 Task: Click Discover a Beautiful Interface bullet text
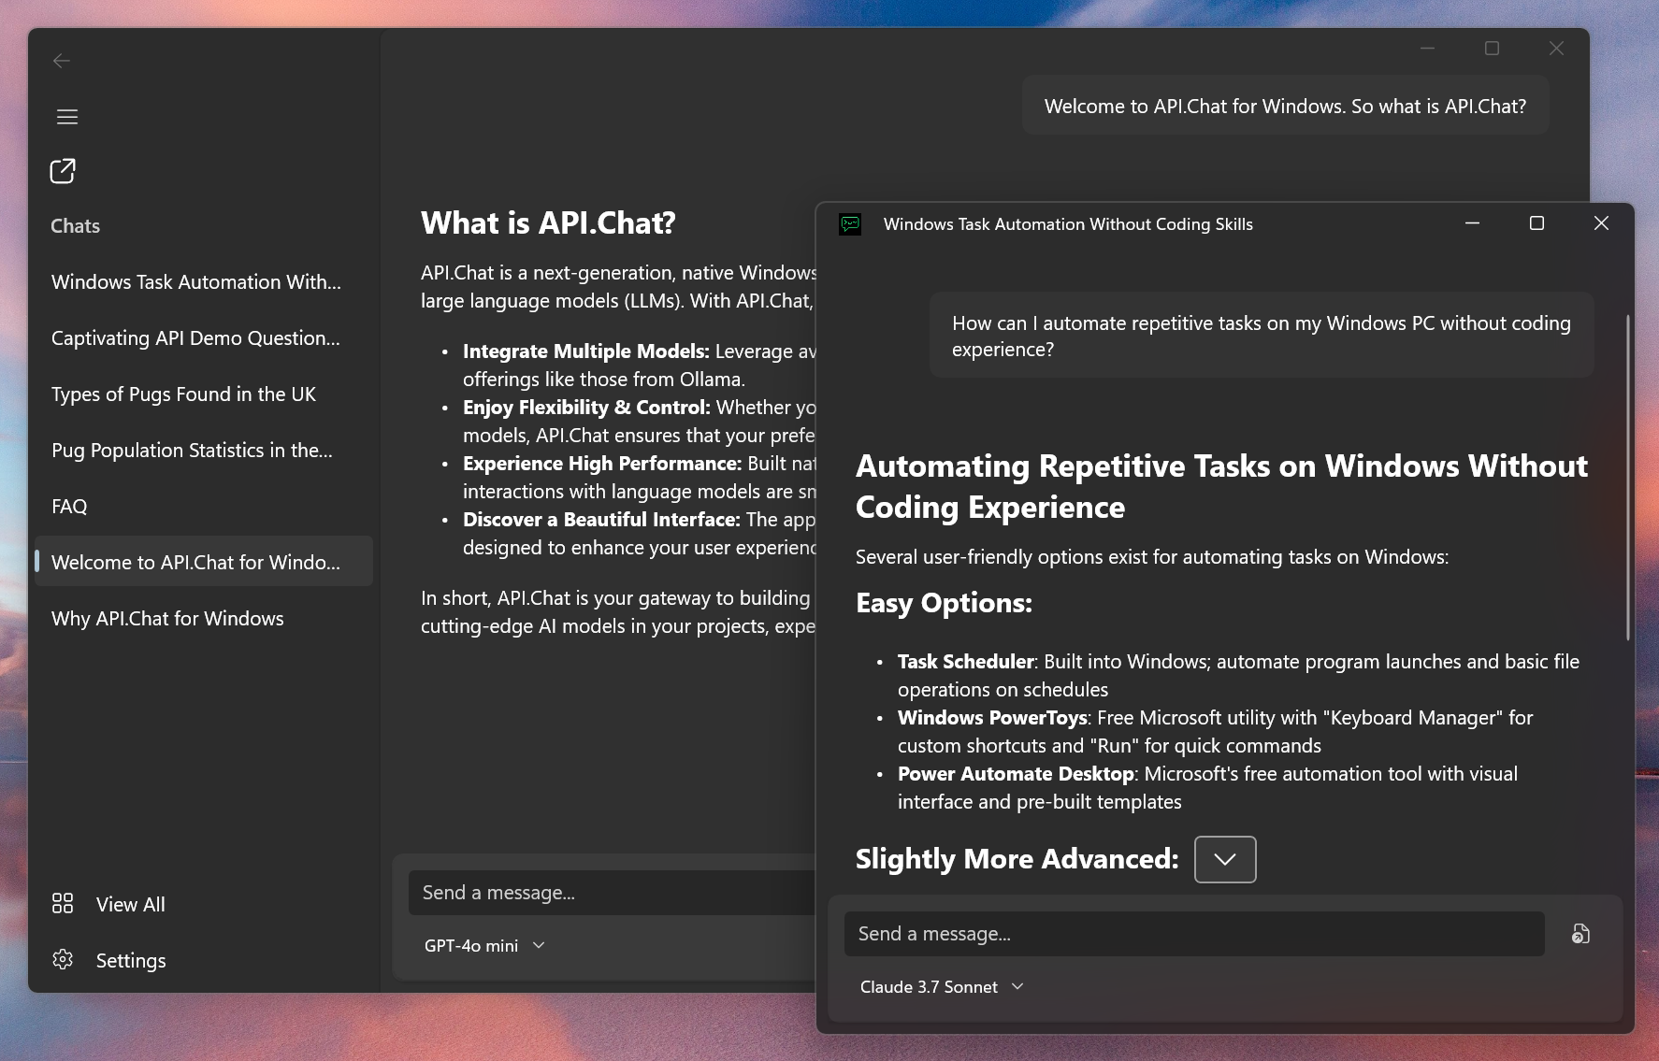640,533
